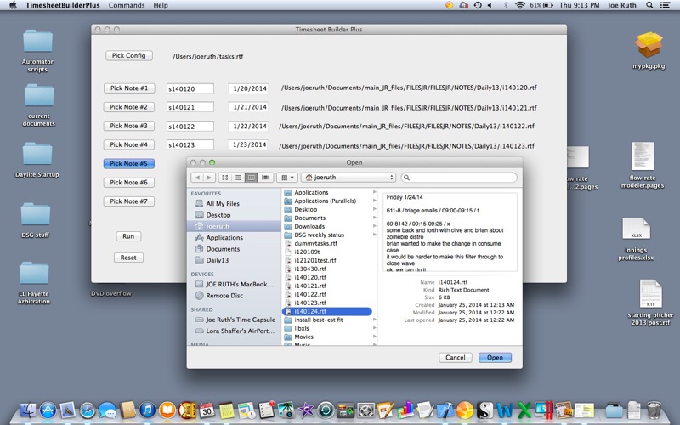This screenshot has height=425, width=680.
Task: Expand the install best-est fit arrow
Action: pyautogui.click(x=374, y=320)
